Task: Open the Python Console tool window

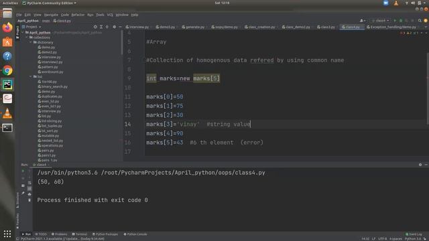Action: [x=135, y=234]
